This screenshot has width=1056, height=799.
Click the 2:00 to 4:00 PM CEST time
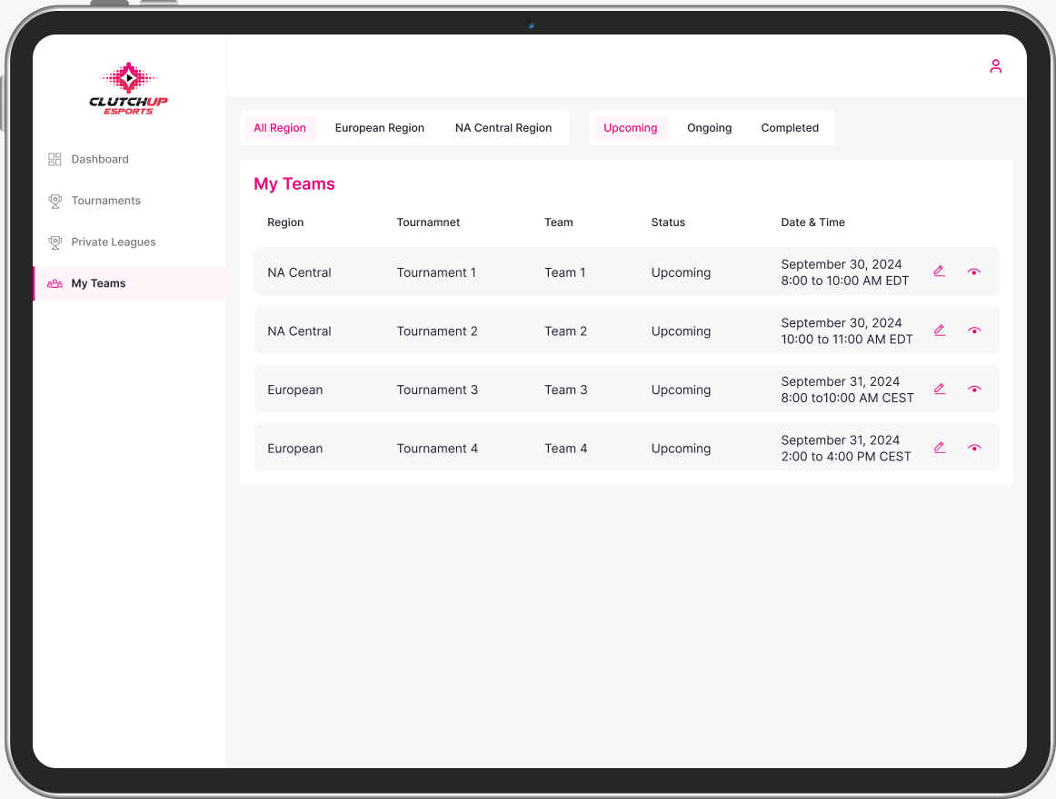pyautogui.click(x=846, y=457)
